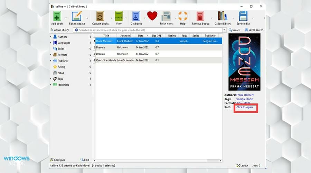The image size is (311, 173).
Task: Click the Add books icon
Action: (57, 16)
